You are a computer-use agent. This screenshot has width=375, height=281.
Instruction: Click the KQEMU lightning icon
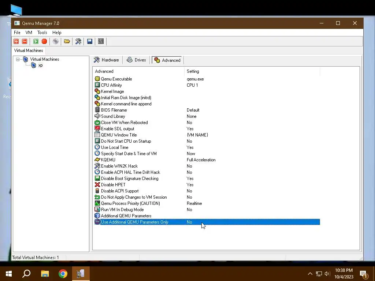(97, 160)
